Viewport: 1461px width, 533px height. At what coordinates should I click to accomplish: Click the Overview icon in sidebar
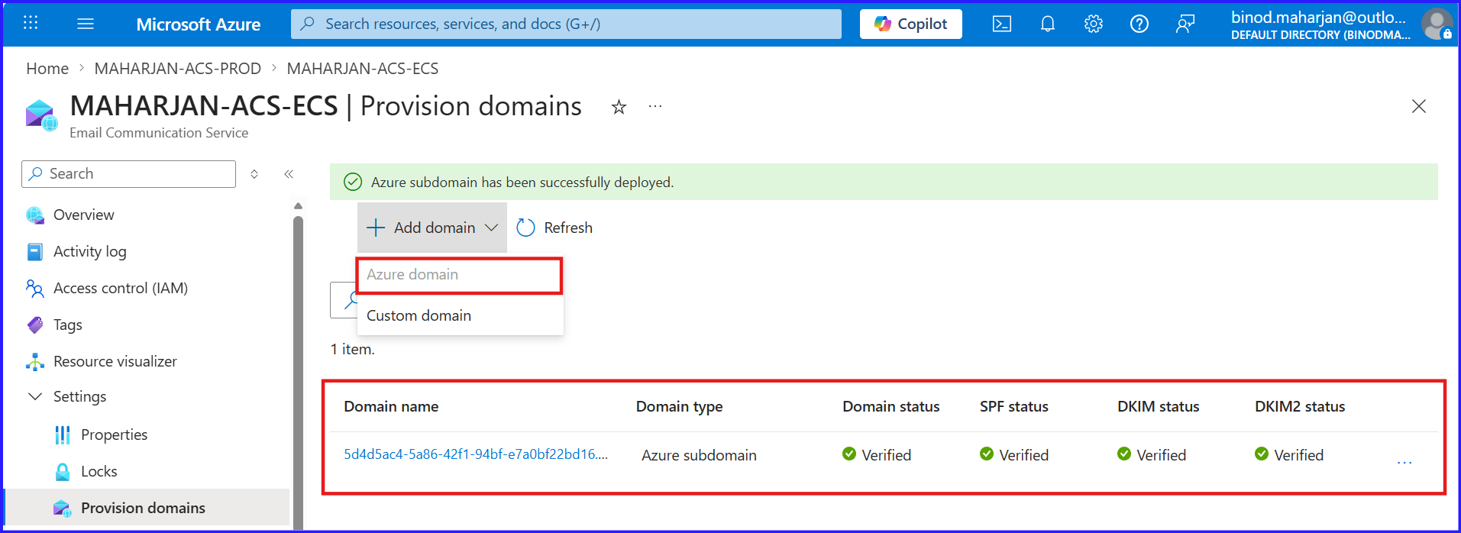(35, 215)
